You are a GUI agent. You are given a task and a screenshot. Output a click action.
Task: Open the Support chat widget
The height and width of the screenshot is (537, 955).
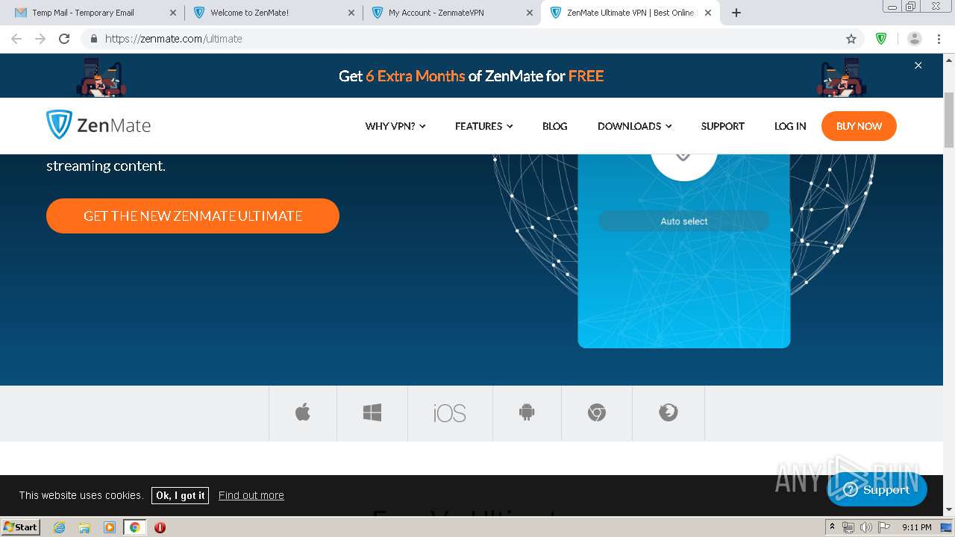point(877,490)
